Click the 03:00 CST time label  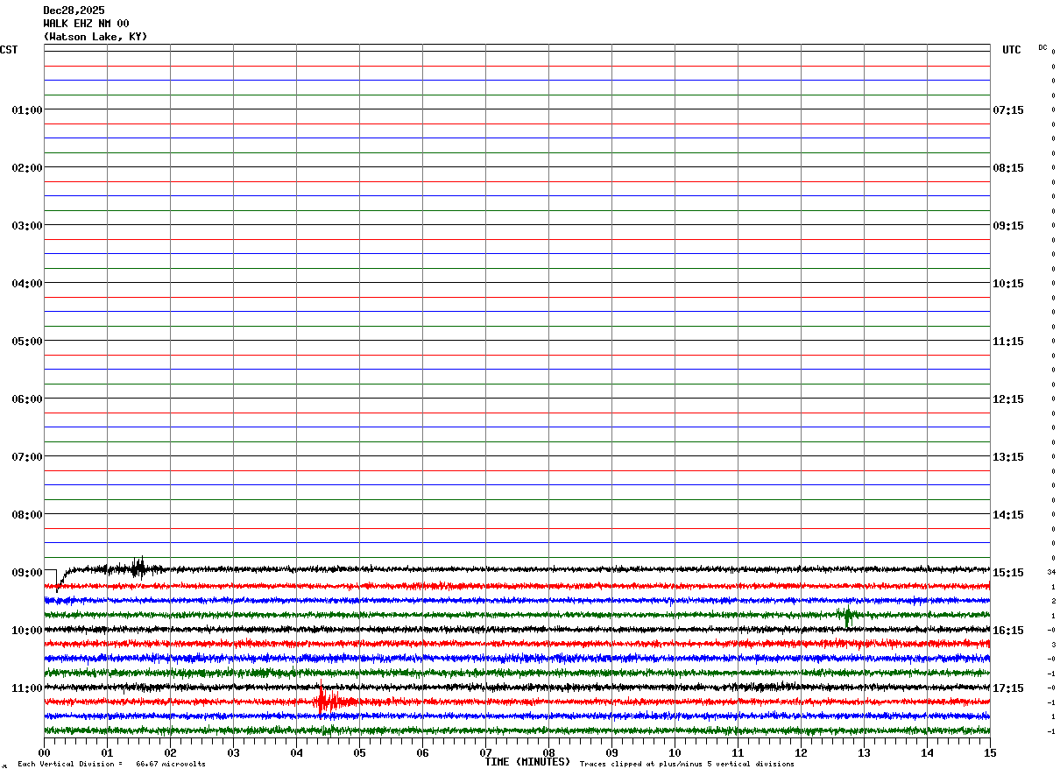[27, 226]
